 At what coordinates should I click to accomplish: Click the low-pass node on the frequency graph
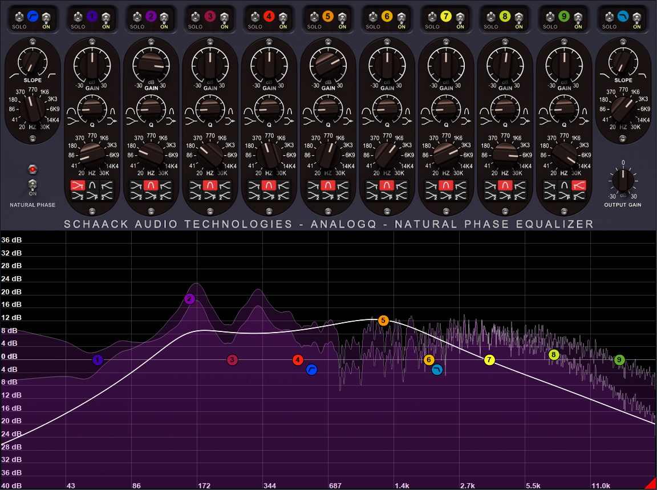pos(437,370)
